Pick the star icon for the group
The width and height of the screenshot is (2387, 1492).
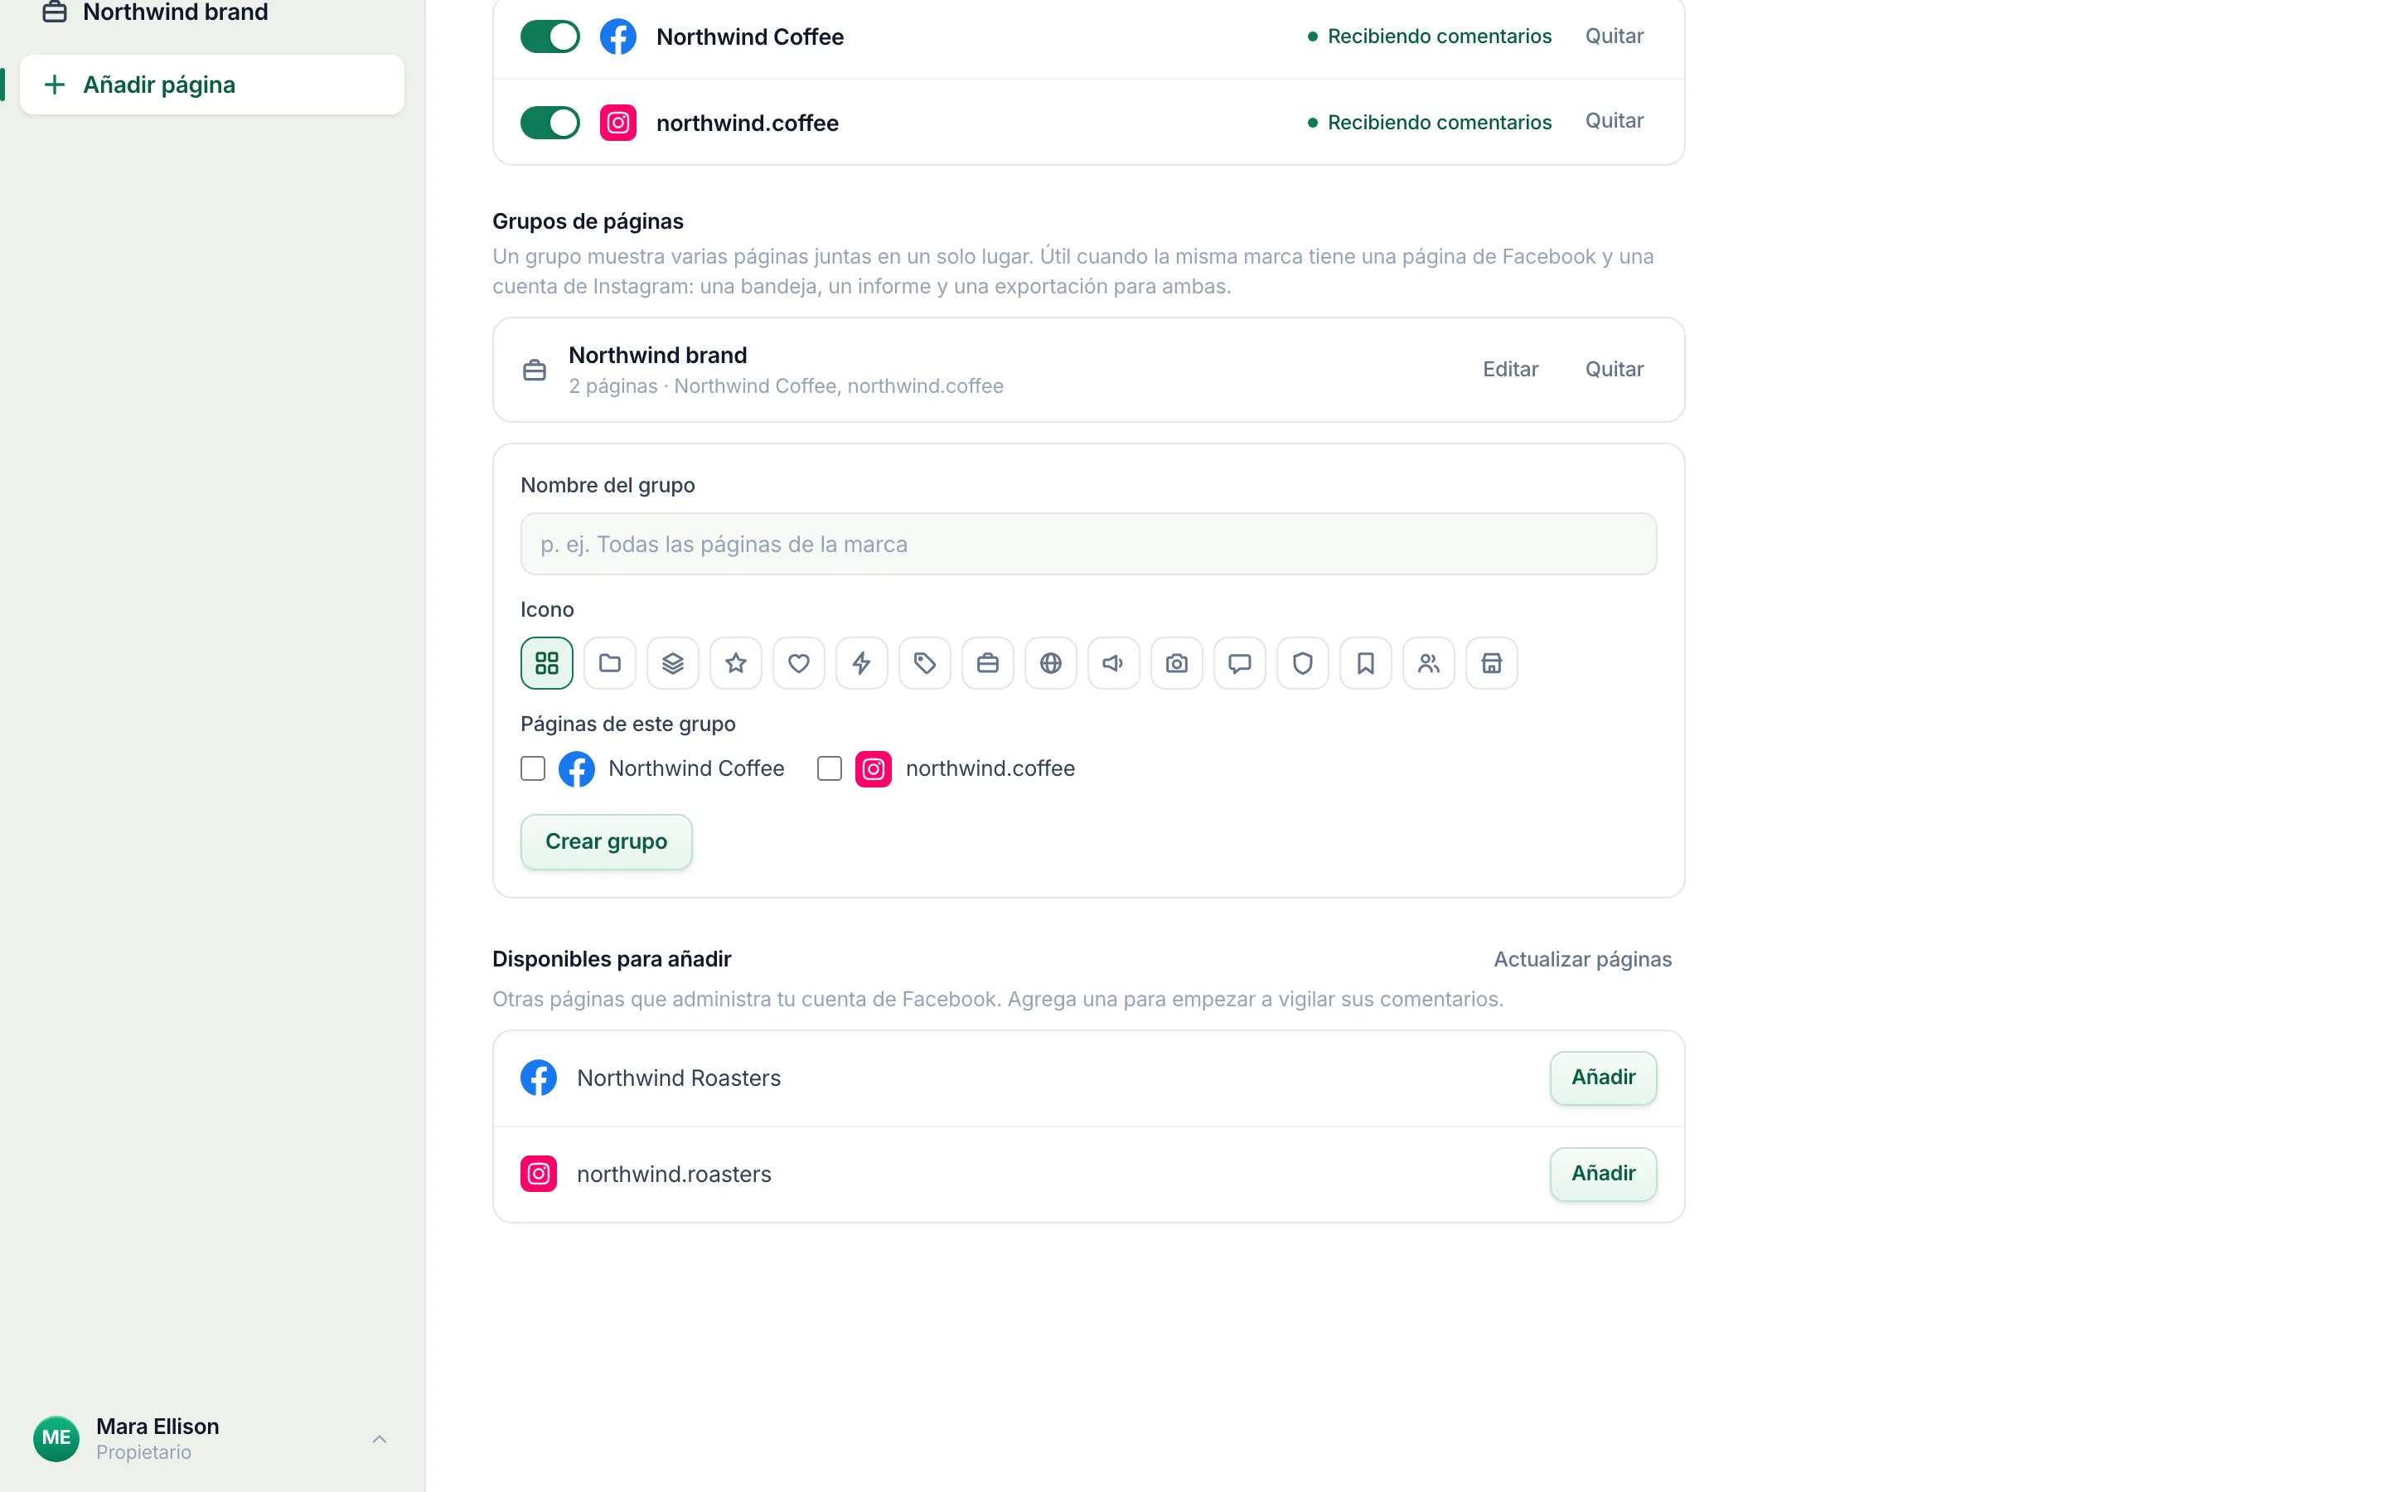click(736, 663)
